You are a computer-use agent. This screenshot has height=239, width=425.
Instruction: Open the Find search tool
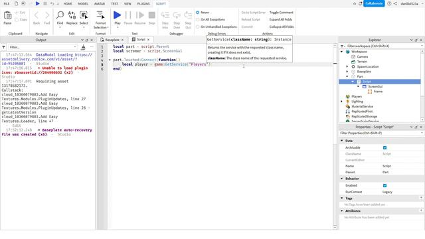click(60, 15)
